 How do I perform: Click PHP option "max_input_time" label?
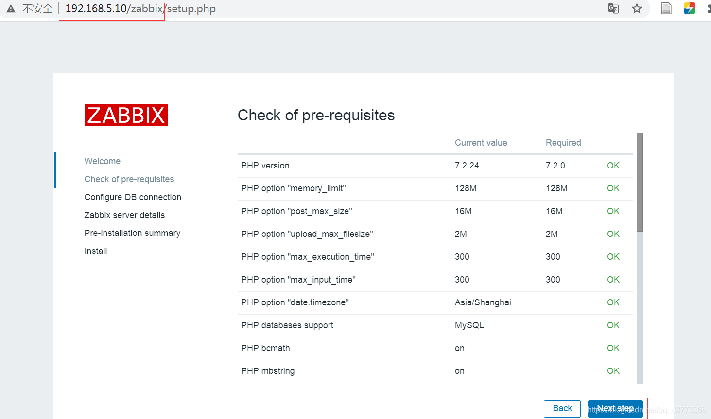pyautogui.click(x=298, y=280)
